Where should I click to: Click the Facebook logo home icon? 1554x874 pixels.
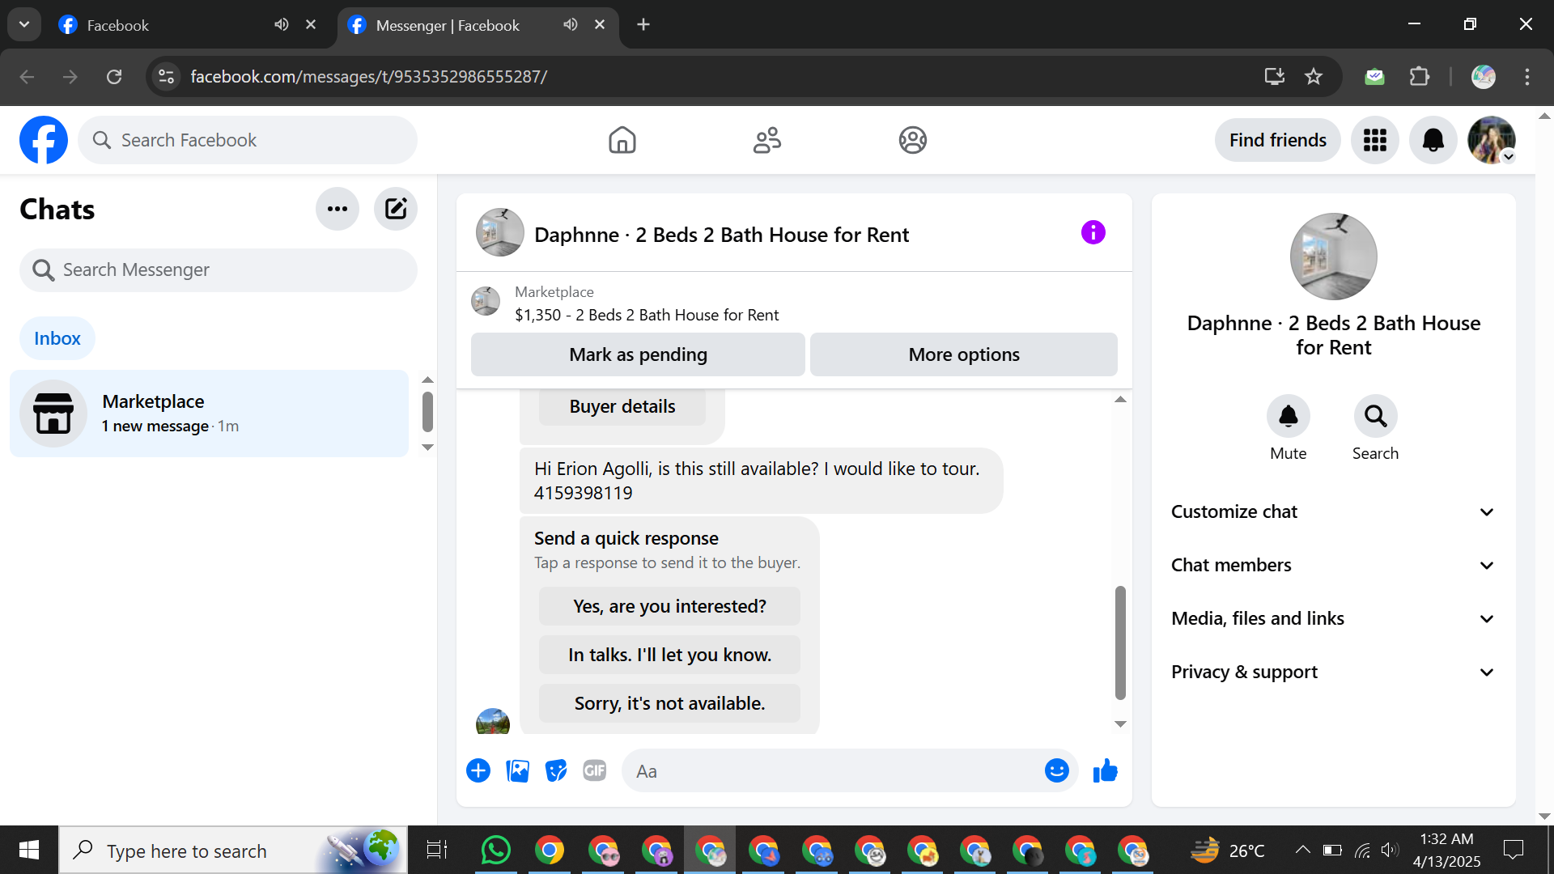(44, 140)
